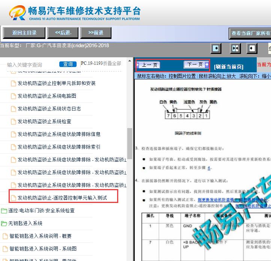Click document icon beside 症状故障排除信息
Viewport: 271px width, 261px height.
click(13, 134)
